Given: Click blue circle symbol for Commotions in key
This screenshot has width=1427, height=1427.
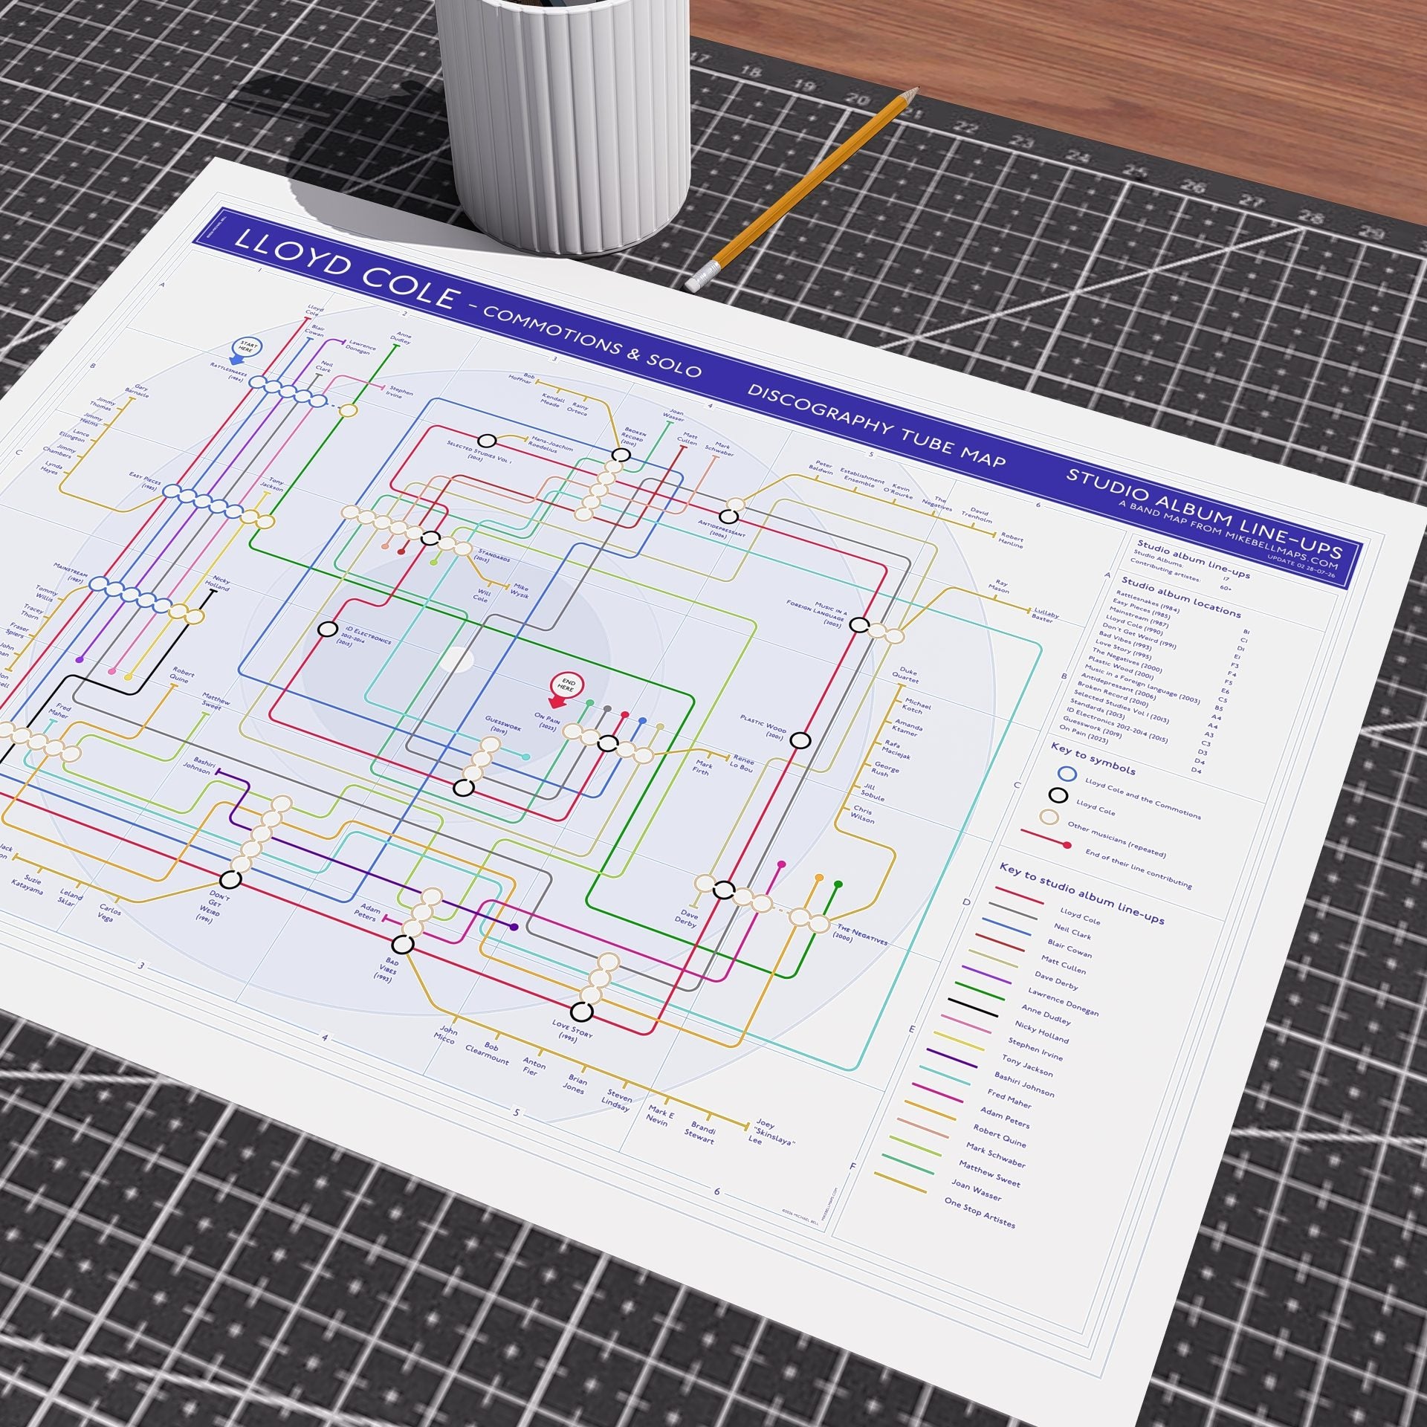Looking at the screenshot, I should (x=1067, y=774).
